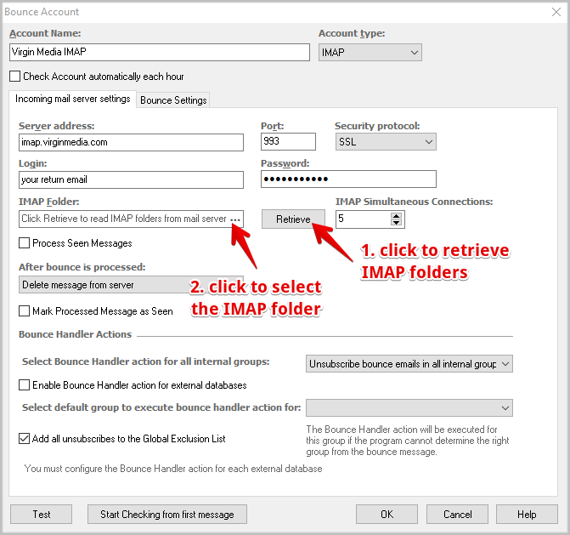Click the Server address field

131,142
